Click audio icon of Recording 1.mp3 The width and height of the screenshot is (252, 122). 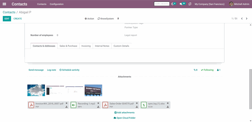(73, 105)
